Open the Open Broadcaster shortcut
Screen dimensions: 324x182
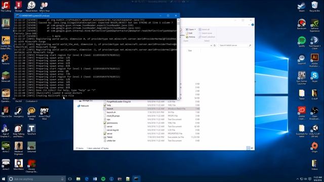point(314,113)
